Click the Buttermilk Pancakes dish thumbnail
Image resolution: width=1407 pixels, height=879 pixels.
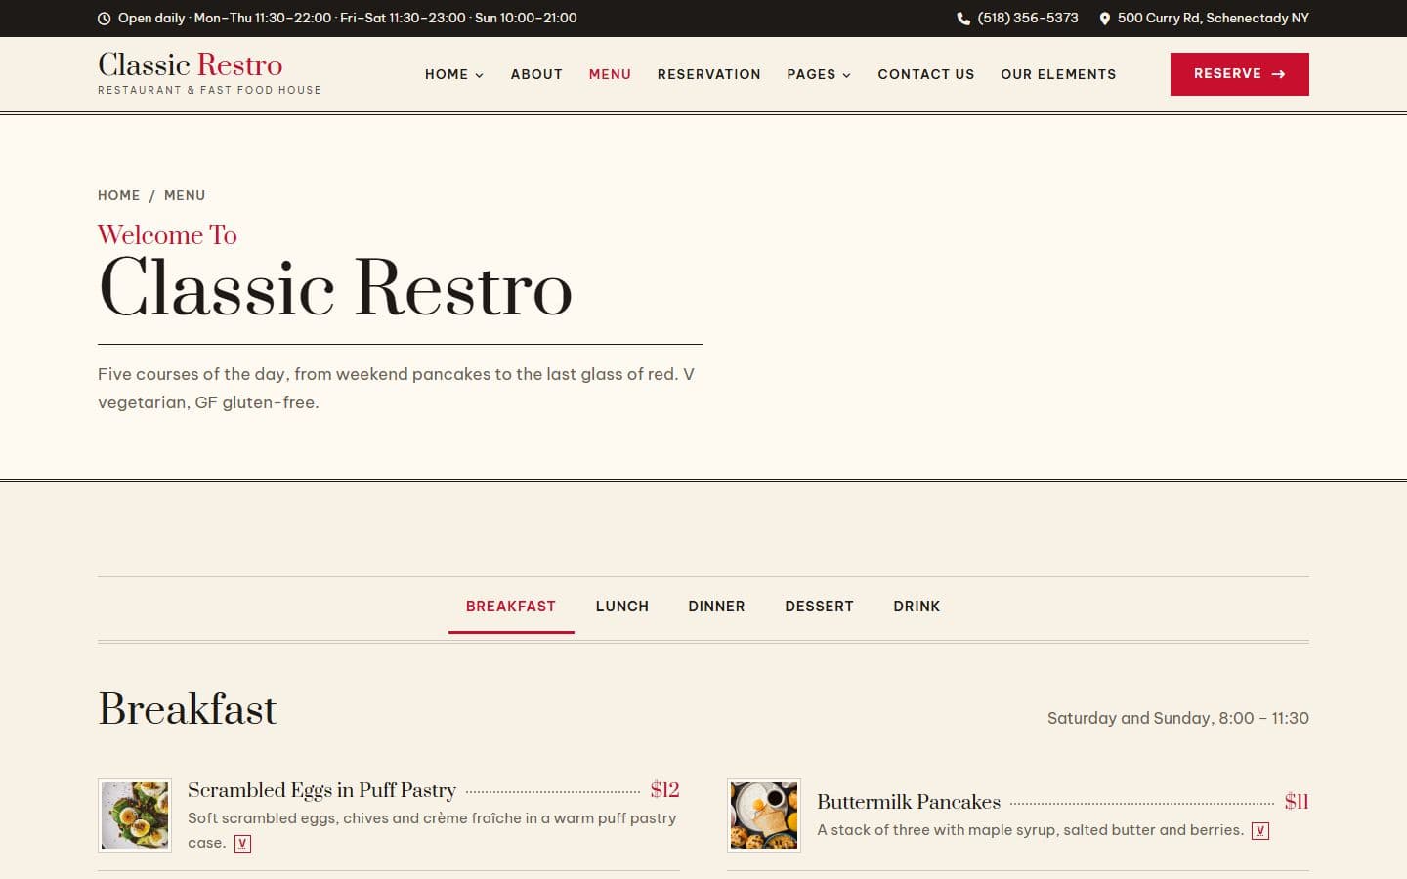[x=764, y=816]
